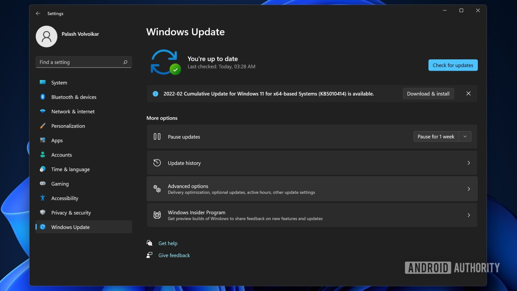Open Bluetooth & devices via its icon
The image size is (517, 291).
point(43,97)
